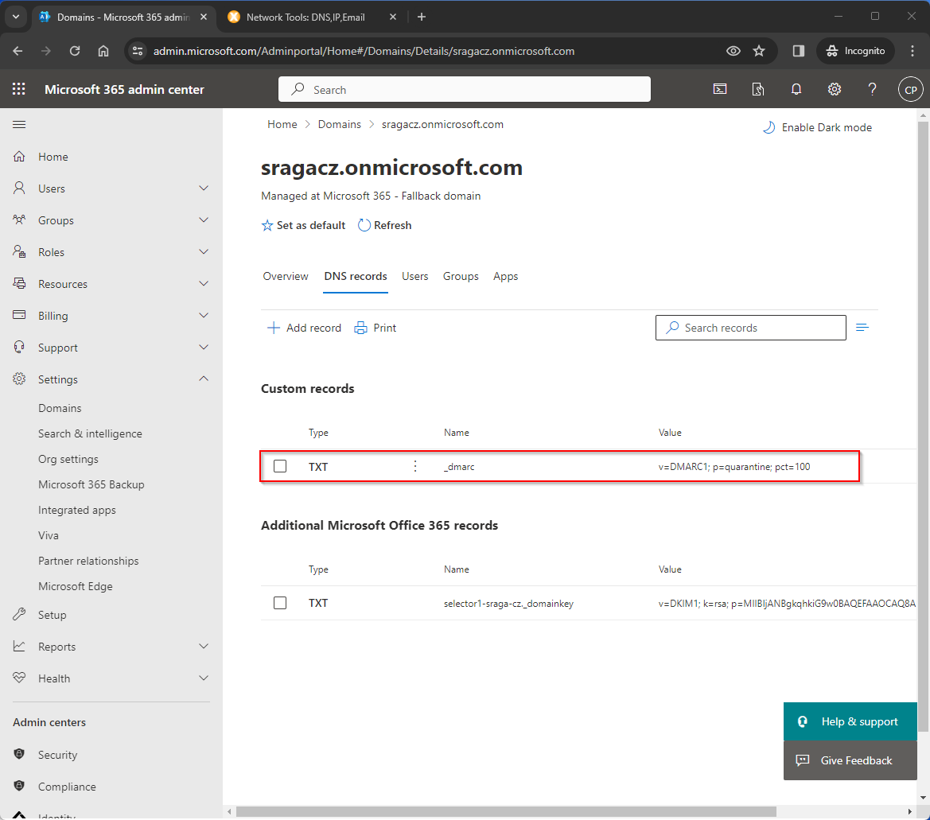Open Security admin center
Image resolution: width=930 pixels, height=820 pixels.
(57, 755)
